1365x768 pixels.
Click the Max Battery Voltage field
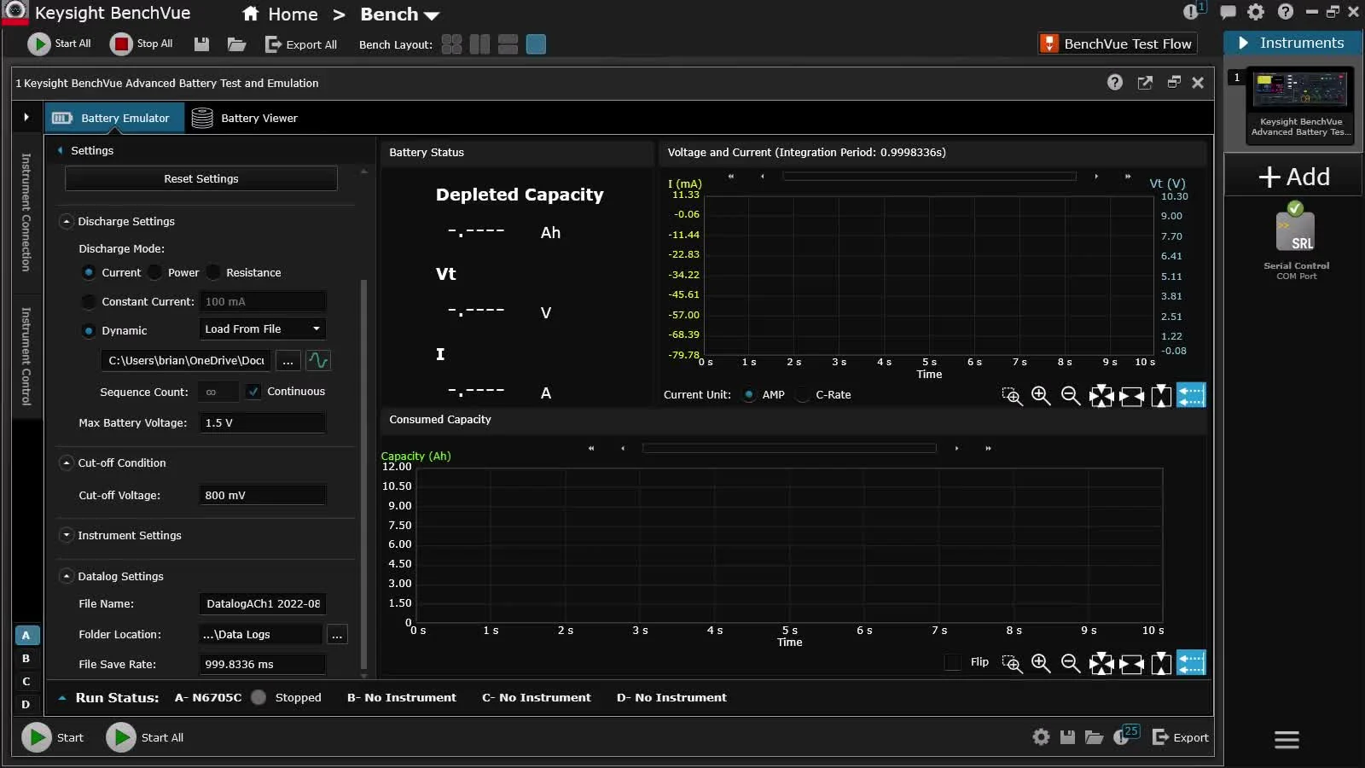(x=262, y=422)
